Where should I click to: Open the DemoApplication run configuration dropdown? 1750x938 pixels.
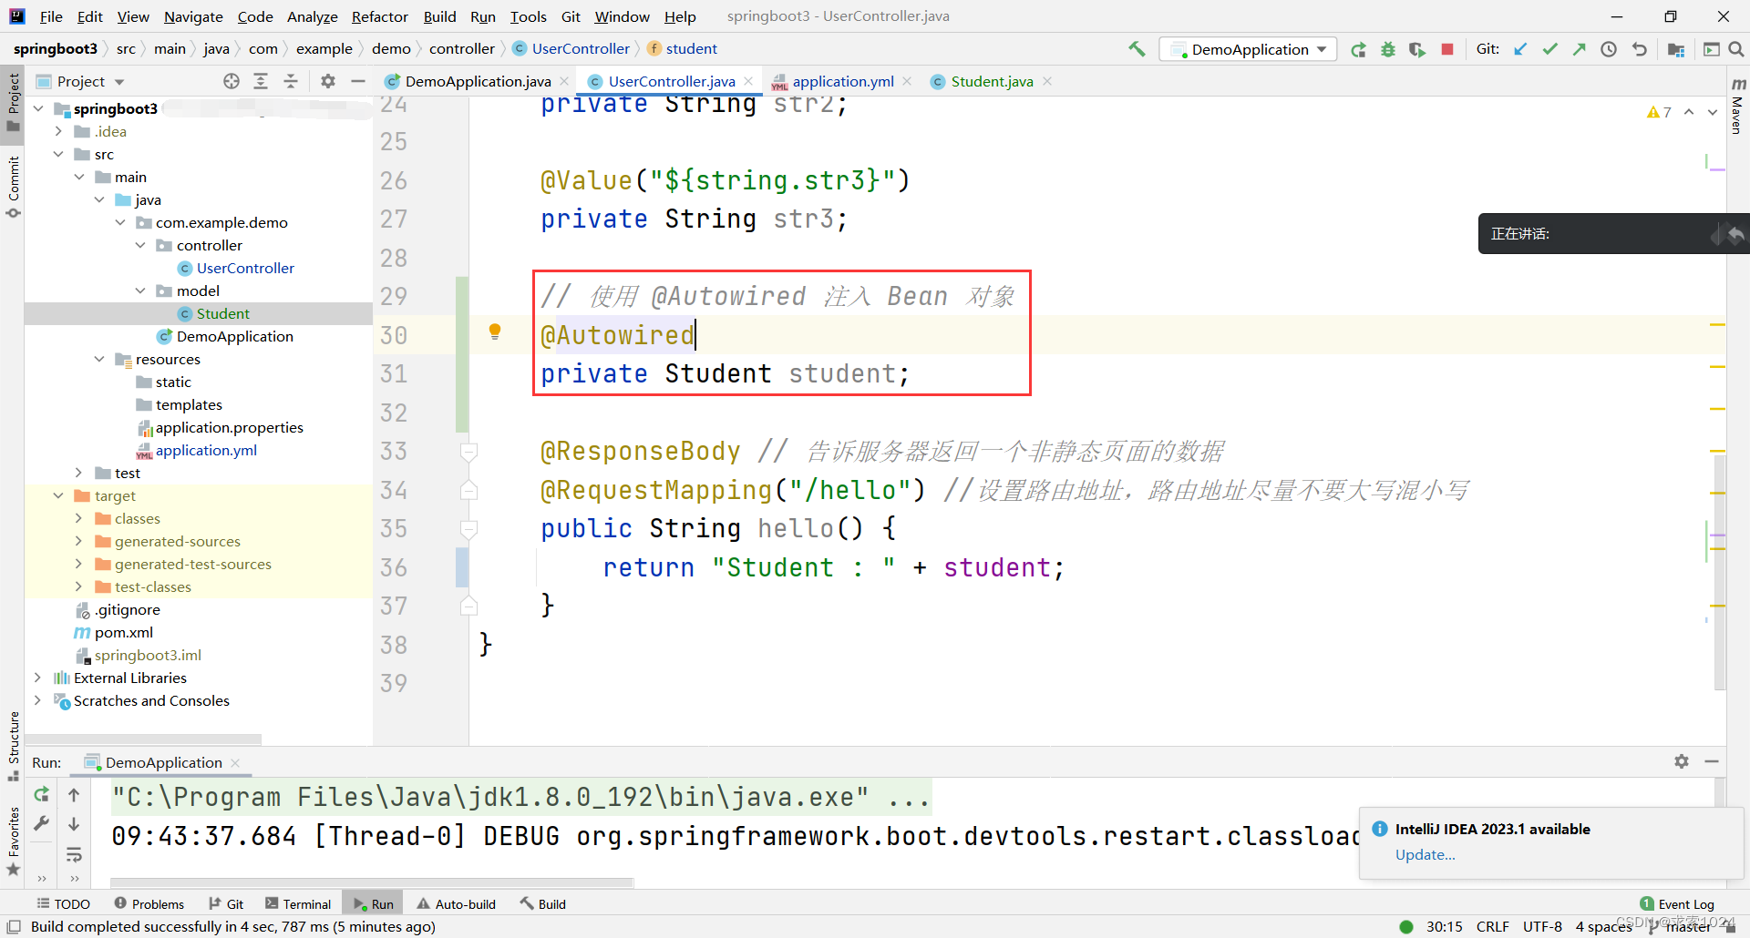pos(1248,49)
